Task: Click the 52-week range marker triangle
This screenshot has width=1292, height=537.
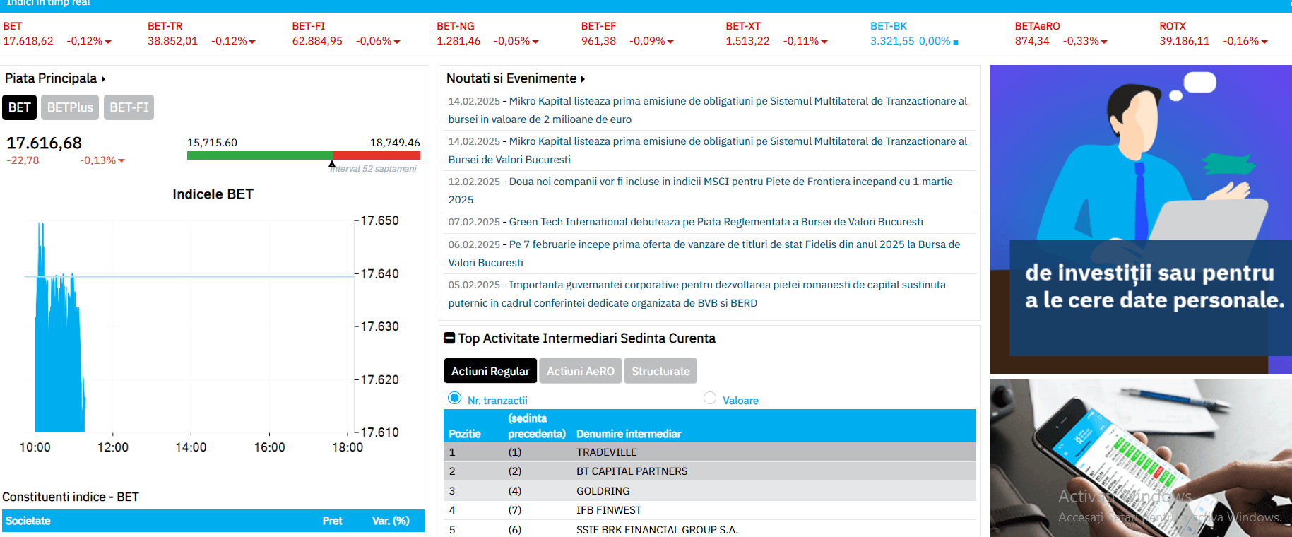Action: click(332, 164)
